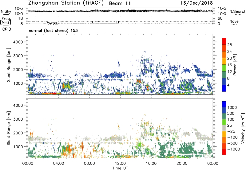Click the "20:00" time tick label

[x=182, y=164]
